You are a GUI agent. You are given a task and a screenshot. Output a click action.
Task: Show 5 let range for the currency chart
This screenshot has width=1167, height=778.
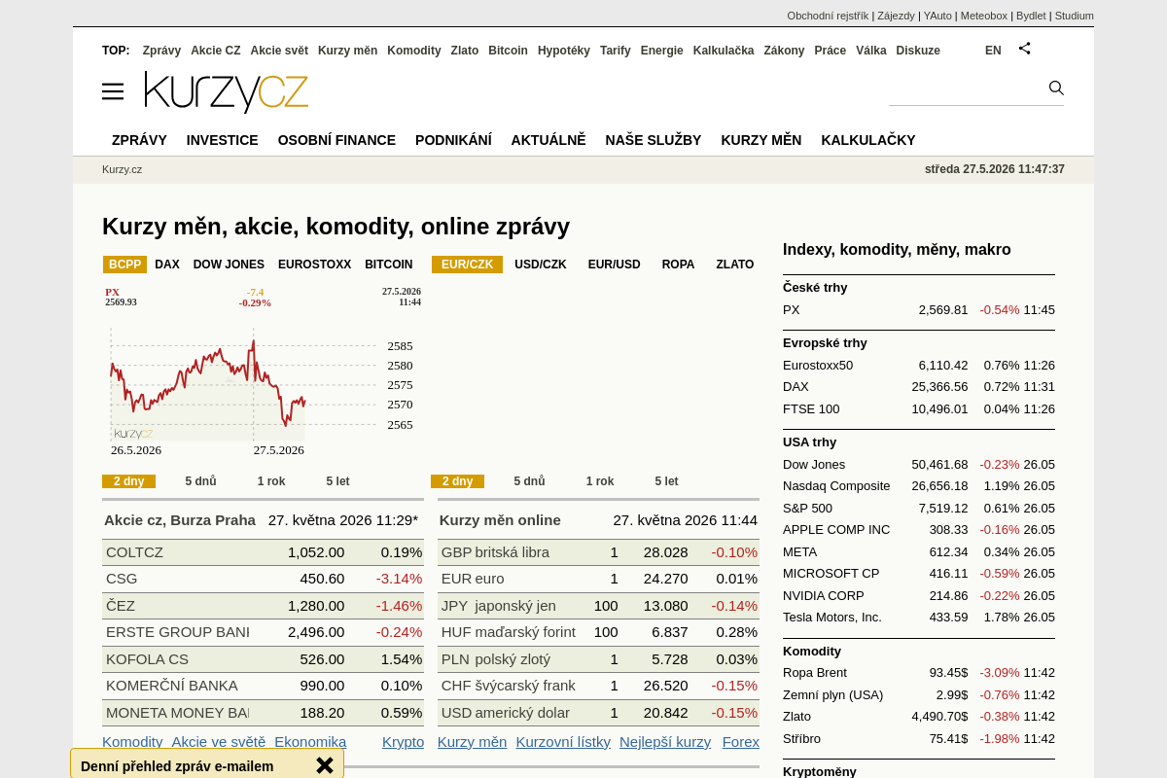(x=666, y=481)
